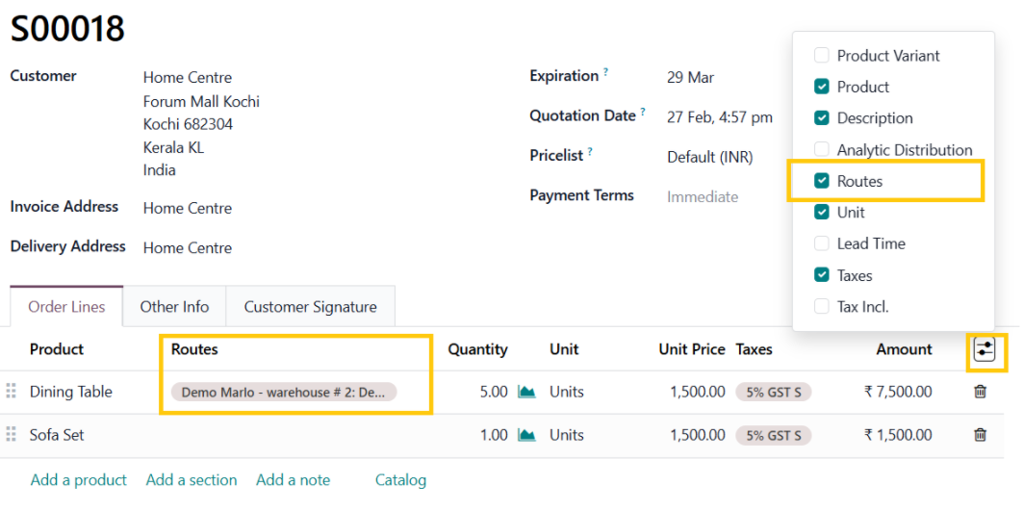The width and height of the screenshot is (1023, 510).
Task: Delete the Sofa Set order line
Action: click(980, 435)
